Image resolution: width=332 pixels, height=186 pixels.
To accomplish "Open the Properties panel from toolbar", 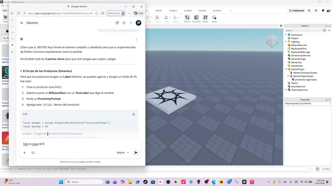I will coord(196,19).
